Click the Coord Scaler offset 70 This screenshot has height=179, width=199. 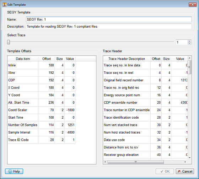click(x=47, y=110)
